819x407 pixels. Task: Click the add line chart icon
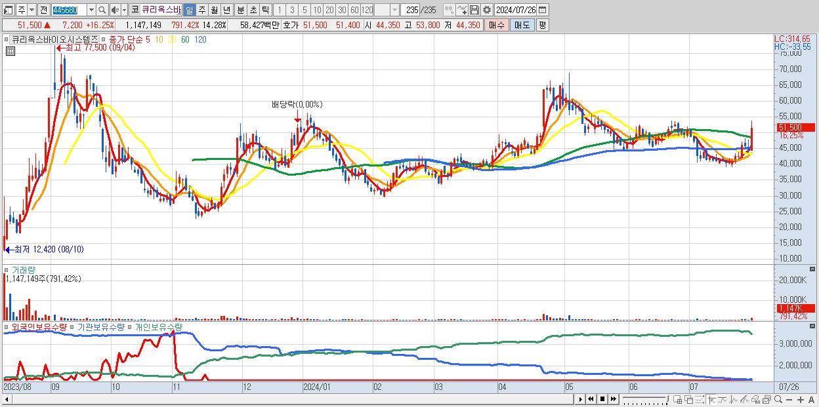[462, 10]
